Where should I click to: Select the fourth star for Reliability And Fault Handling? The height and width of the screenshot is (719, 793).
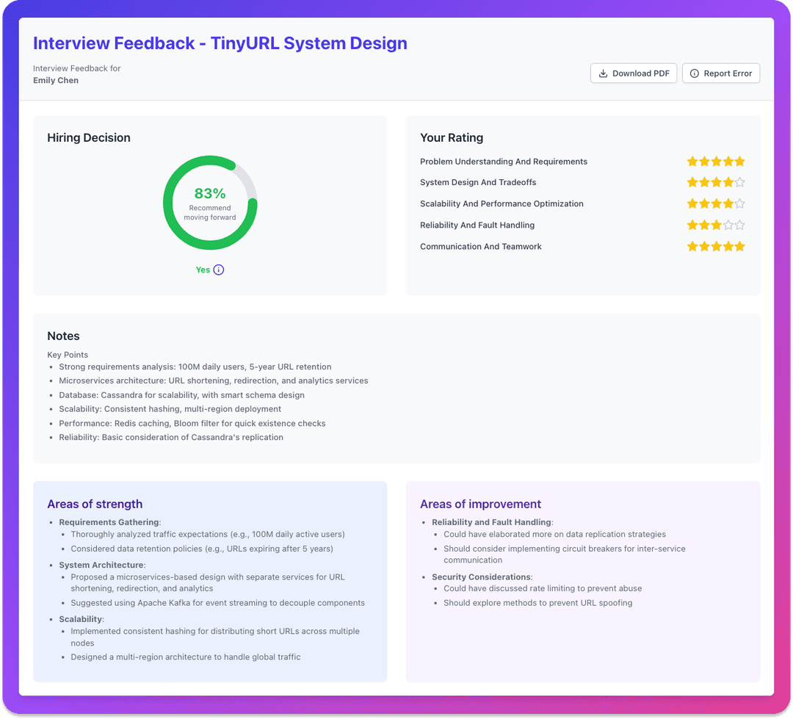(x=728, y=225)
